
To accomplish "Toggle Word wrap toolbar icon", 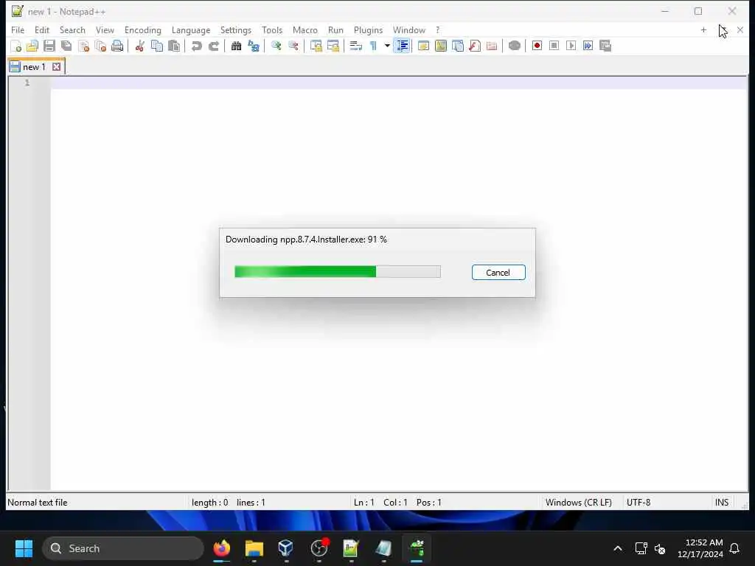I will (x=356, y=46).
